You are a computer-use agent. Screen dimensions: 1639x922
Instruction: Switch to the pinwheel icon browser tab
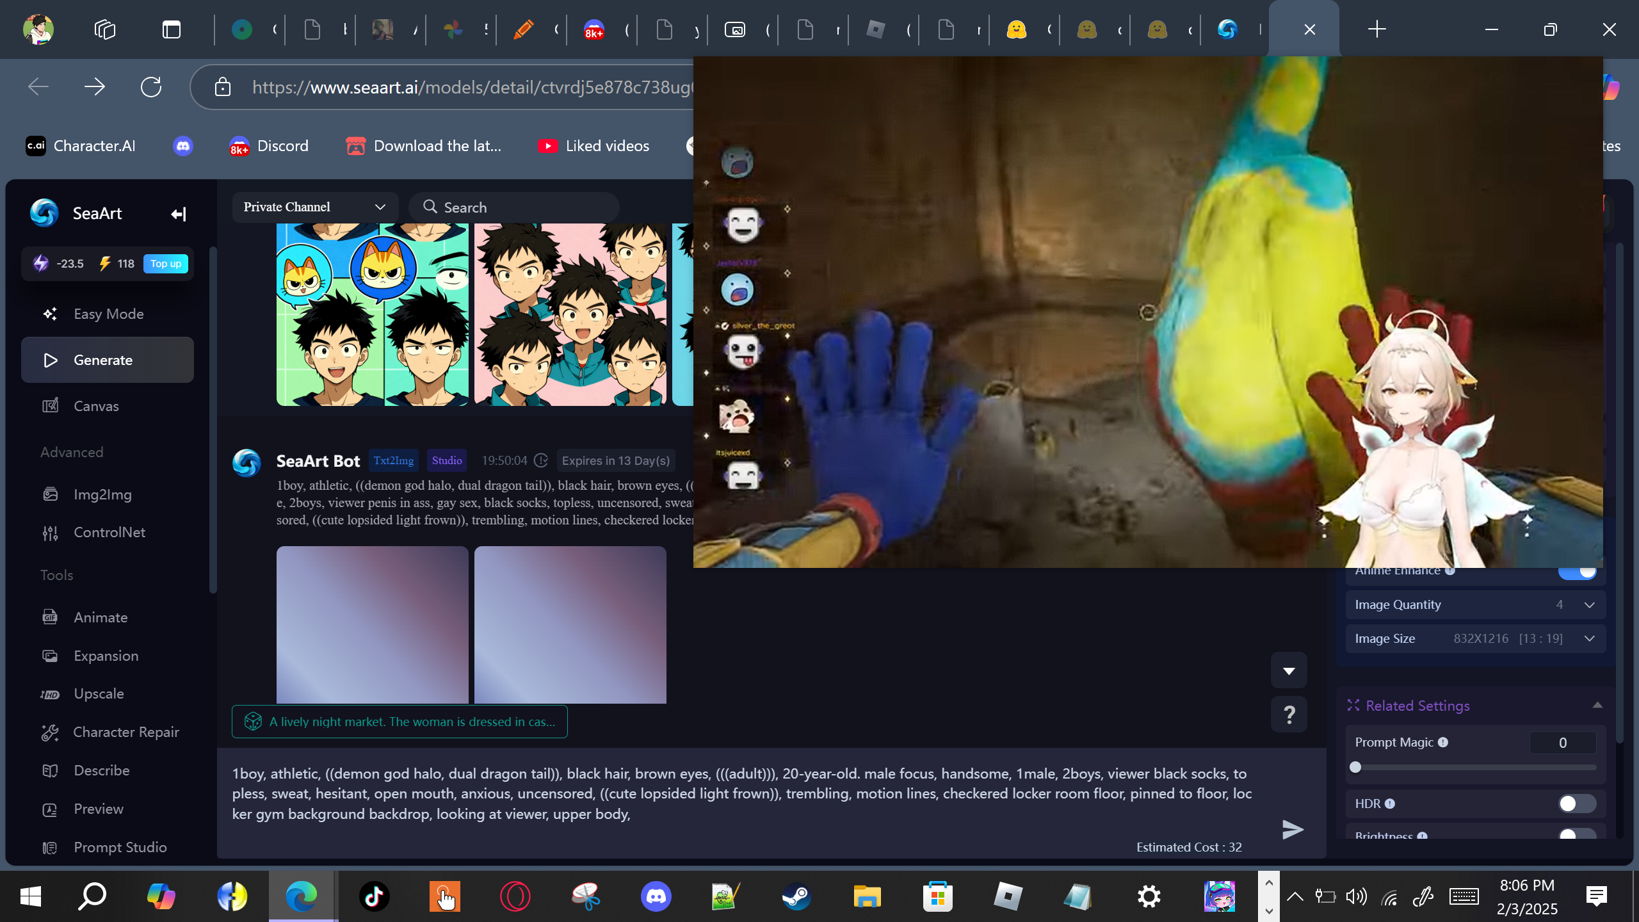click(453, 29)
